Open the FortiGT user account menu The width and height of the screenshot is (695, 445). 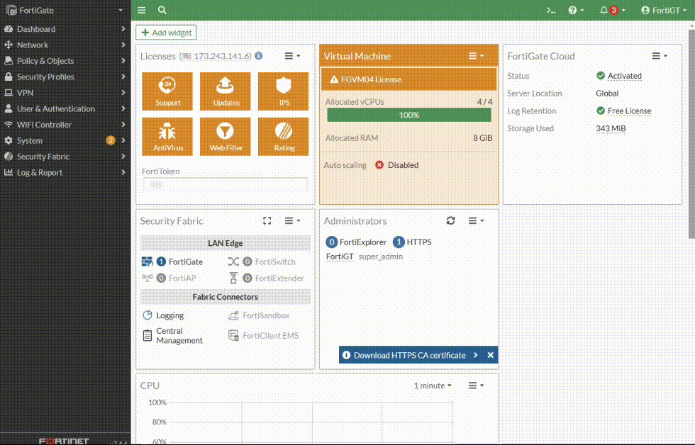tap(664, 10)
